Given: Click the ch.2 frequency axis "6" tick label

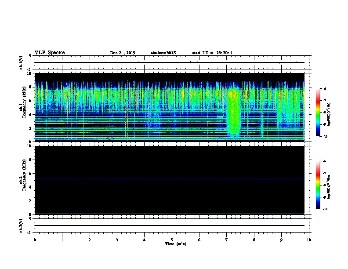Looking at the screenshot, I should [x=30, y=173].
